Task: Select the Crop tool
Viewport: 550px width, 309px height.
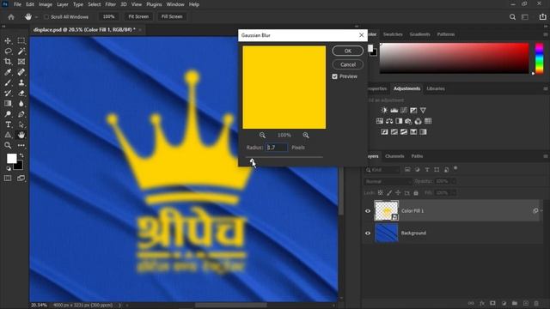Action: coord(8,62)
